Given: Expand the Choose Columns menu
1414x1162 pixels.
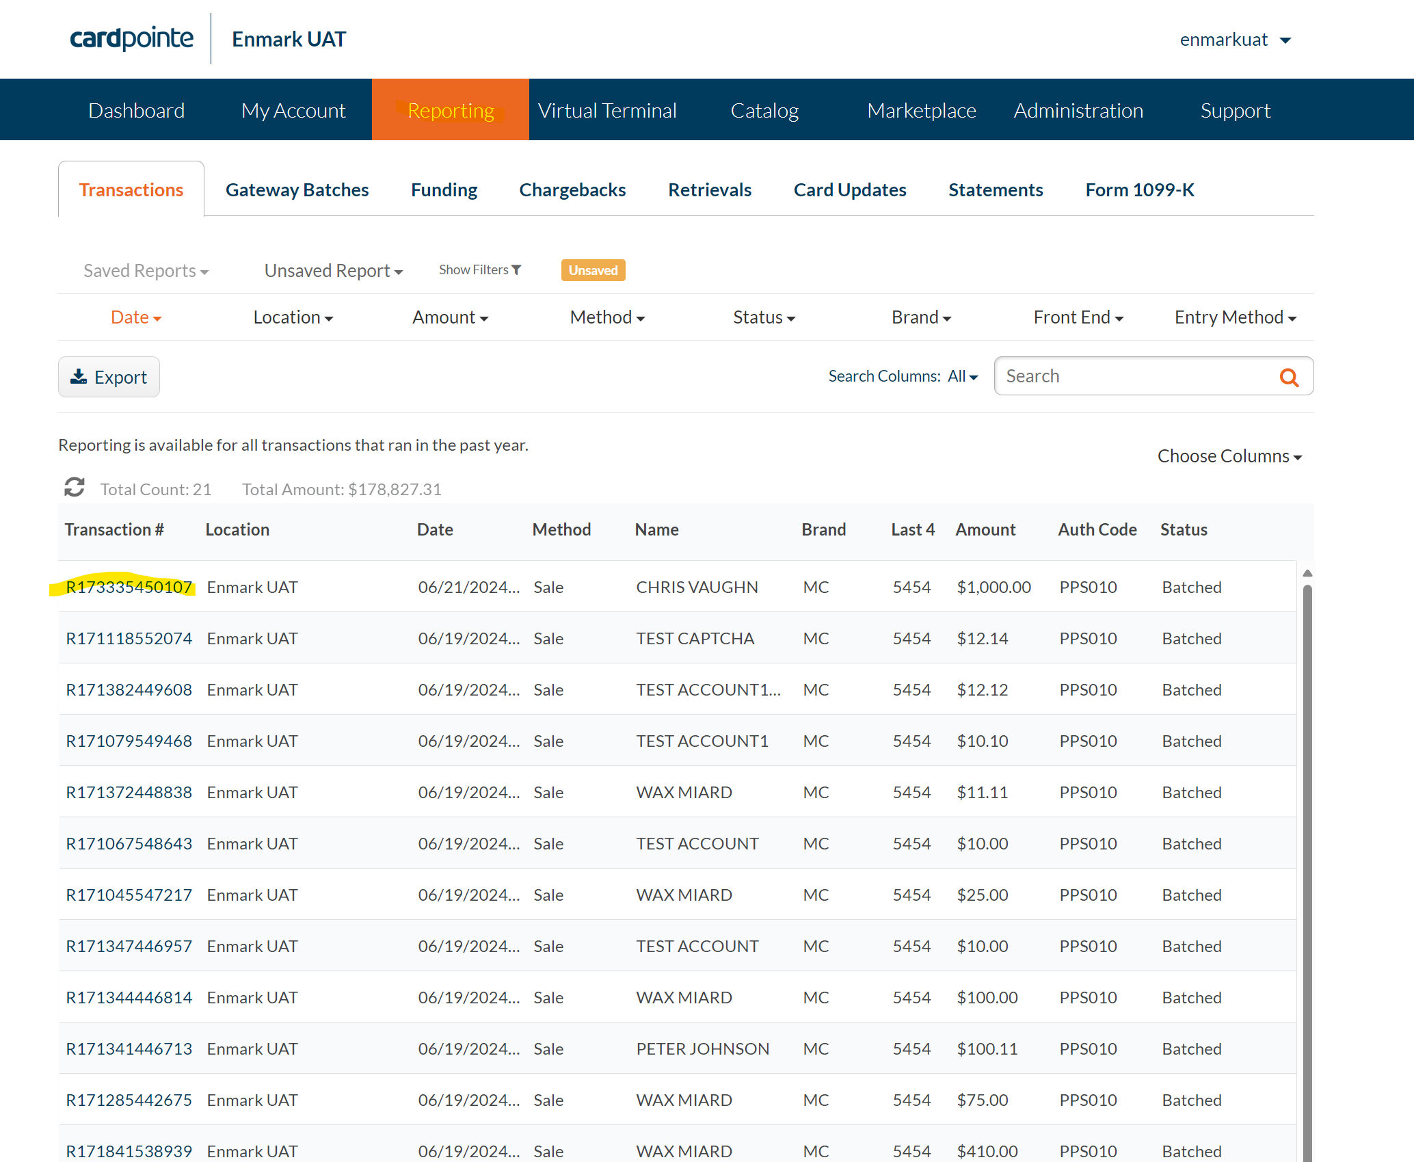Looking at the screenshot, I should [1229, 456].
